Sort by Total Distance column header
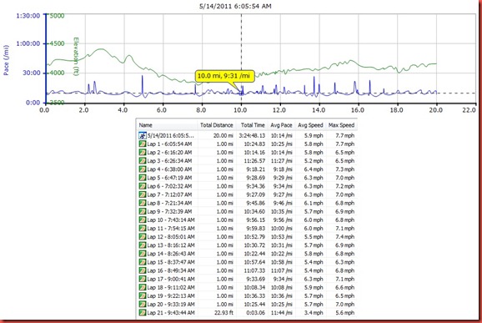The width and height of the screenshot is (482, 323). pyautogui.click(x=217, y=125)
